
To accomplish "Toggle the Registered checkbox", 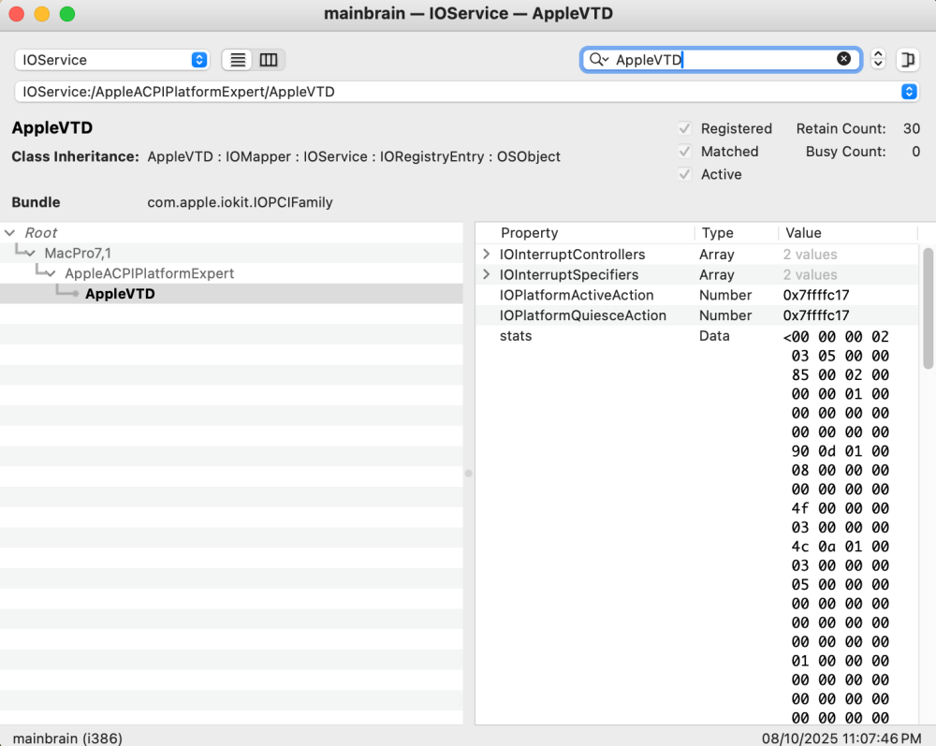I will [685, 128].
